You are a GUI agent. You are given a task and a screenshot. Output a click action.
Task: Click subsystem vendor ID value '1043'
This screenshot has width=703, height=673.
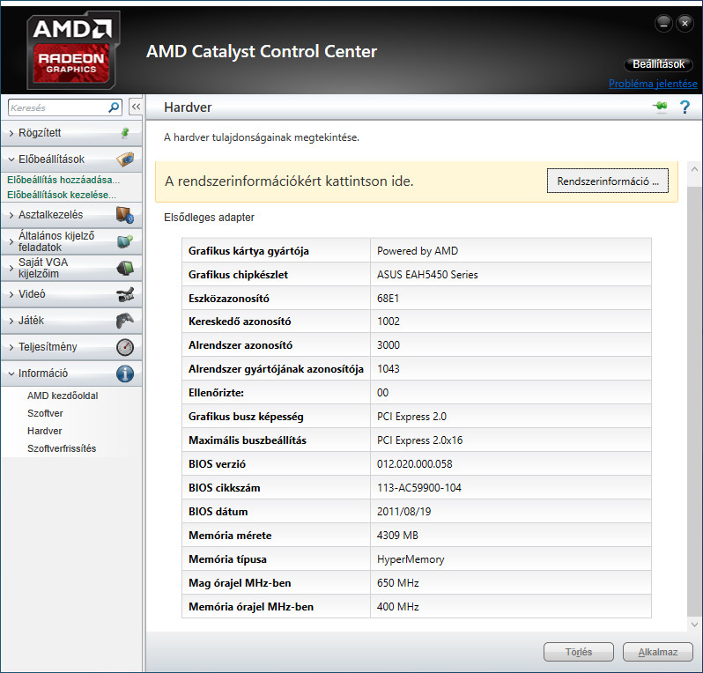pyautogui.click(x=388, y=368)
